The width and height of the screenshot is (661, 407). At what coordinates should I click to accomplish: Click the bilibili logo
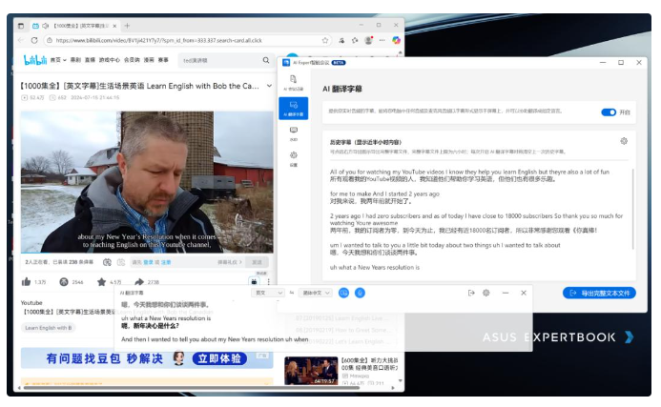coord(35,60)
